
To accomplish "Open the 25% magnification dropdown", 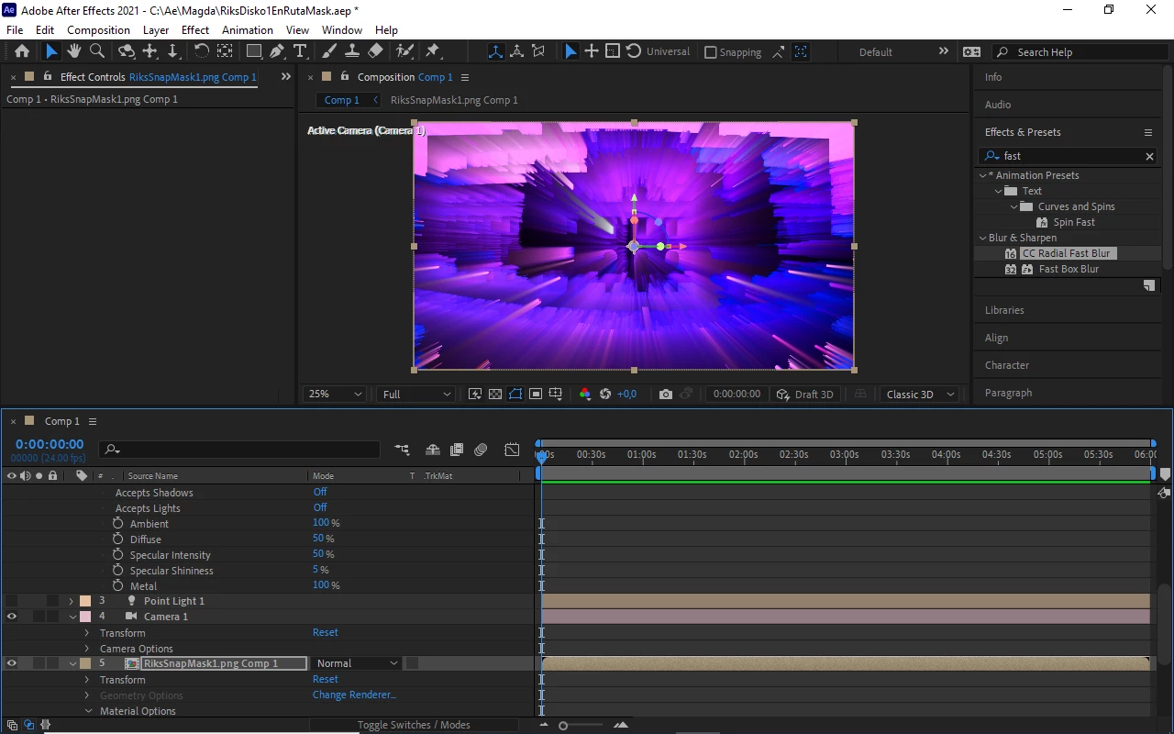I will [335, 395].
